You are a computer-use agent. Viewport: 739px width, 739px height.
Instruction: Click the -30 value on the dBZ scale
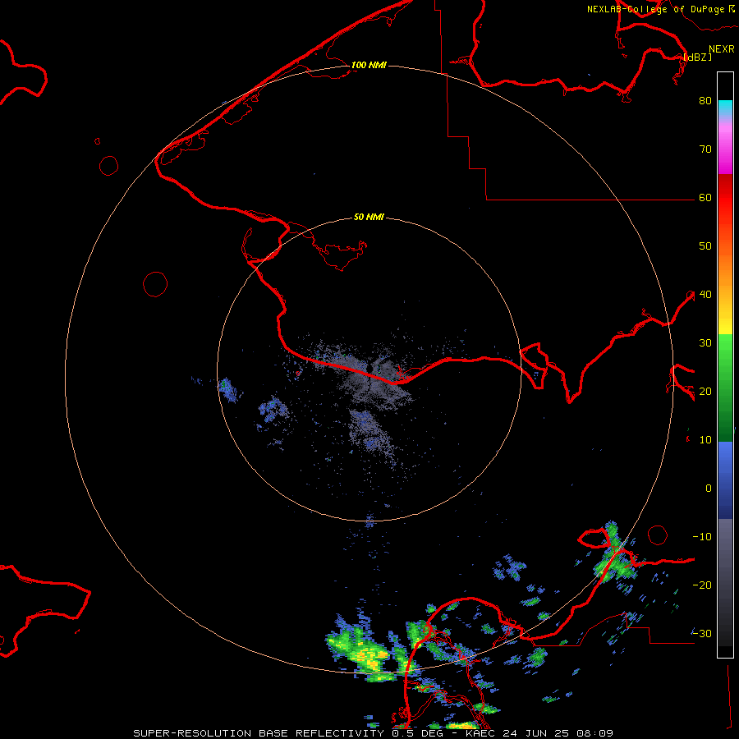(x=702, y=633)
